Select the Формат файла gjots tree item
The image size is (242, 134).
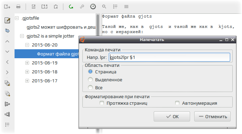(x=47, y=54)
